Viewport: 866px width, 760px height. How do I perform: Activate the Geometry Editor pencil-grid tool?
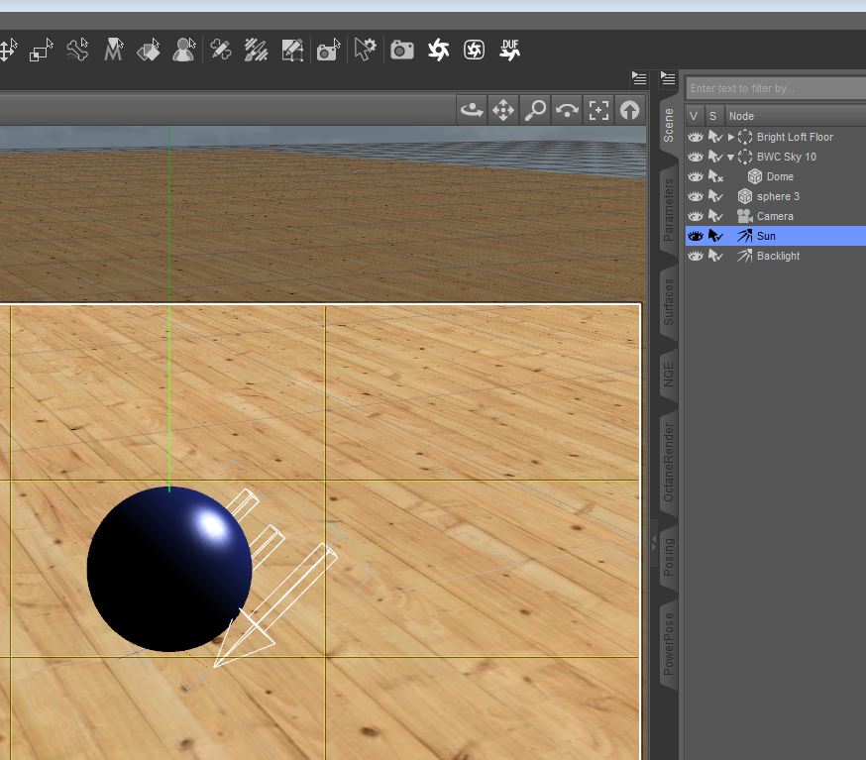click(292, 50)
